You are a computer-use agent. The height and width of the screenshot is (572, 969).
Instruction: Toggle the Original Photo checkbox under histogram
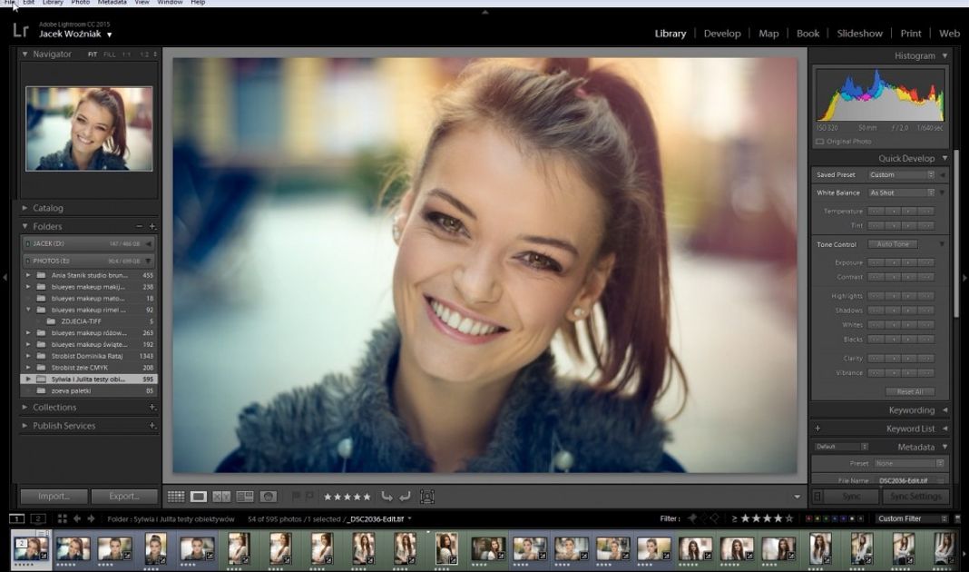(820, 142)
